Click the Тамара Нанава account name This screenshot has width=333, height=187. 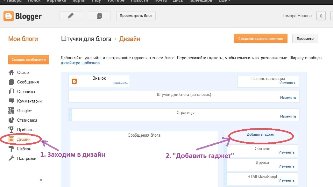click(297, 16)
